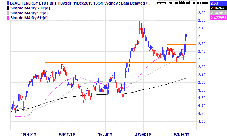The image size is (227, 138).
Task: Click the 1.90 price axis label
Action: click(x=202, y=90)
